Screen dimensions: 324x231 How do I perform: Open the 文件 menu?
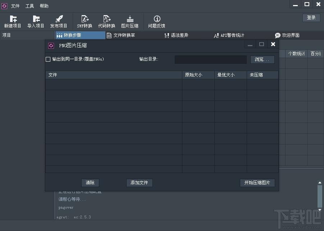[x=15, y=6]
